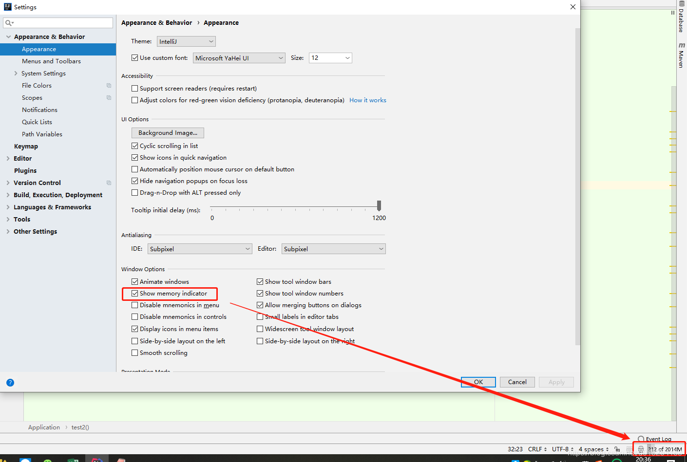This screenshot has width=687, height=462.
Task: Click the Excel icon in the taskbar
Action: coord(73,460)
